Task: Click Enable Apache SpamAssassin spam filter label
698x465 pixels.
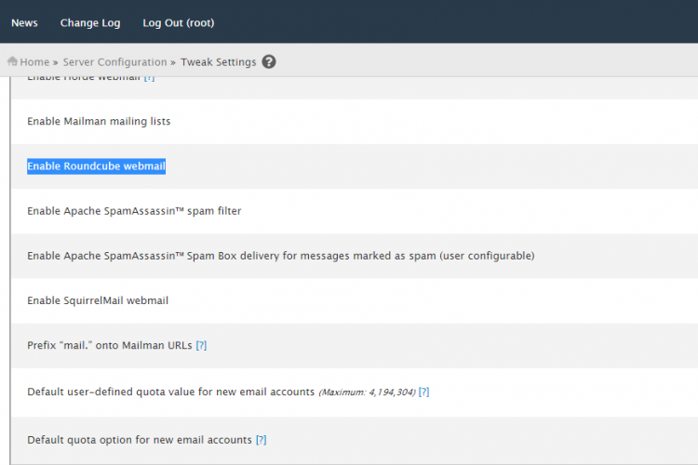Action: click(134, 211)
